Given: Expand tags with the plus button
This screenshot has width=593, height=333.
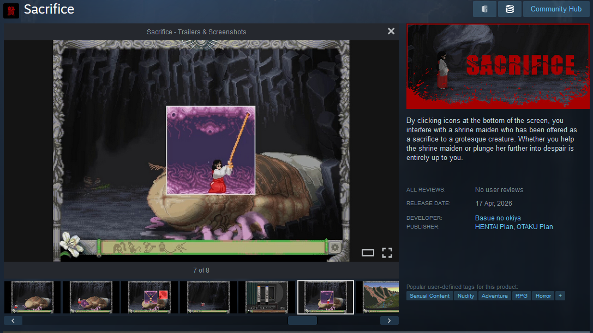Looking at the screenshot, I should tap(560, 295).
